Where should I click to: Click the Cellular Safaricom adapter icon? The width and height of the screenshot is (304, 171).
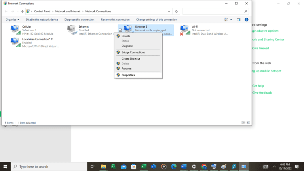[x=15, y=30]
